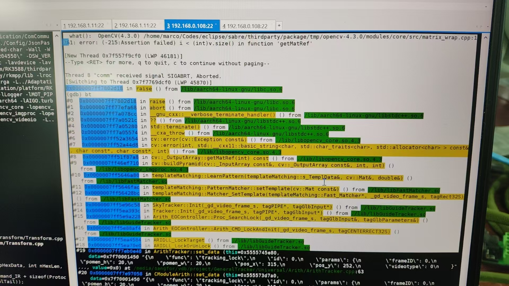Click the highlighted 'abort' function in frame #1
Image resolution: width=509 pixels, height=286 pixels.
[x=157, y=108]
